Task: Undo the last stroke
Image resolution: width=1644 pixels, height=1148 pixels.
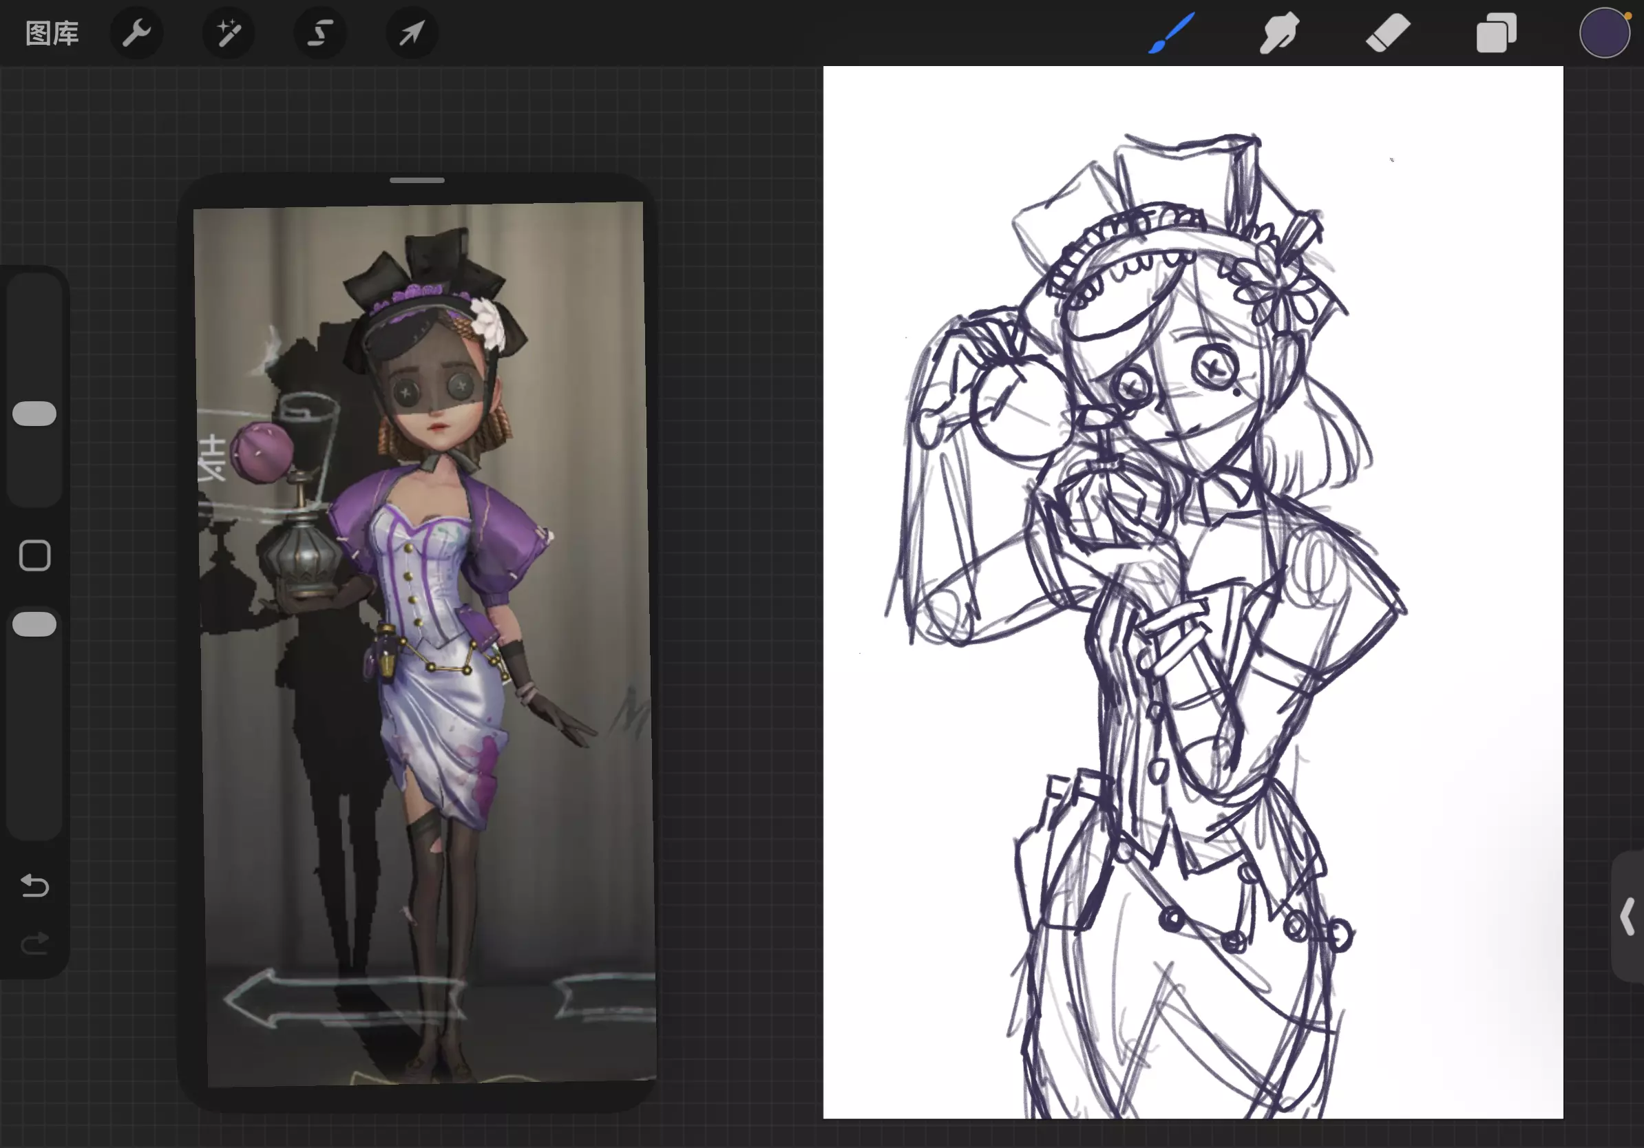Action: [x=34, y=886]
